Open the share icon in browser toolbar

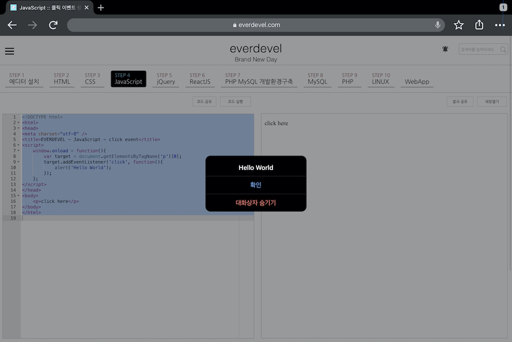pos(479,25)
